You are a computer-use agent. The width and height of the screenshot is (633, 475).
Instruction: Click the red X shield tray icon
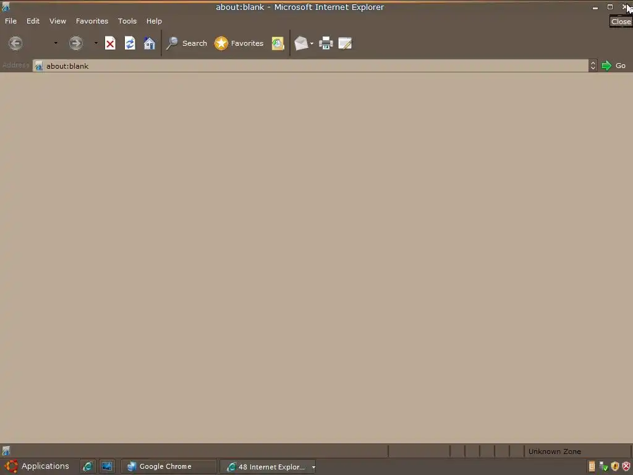[626, 466]
